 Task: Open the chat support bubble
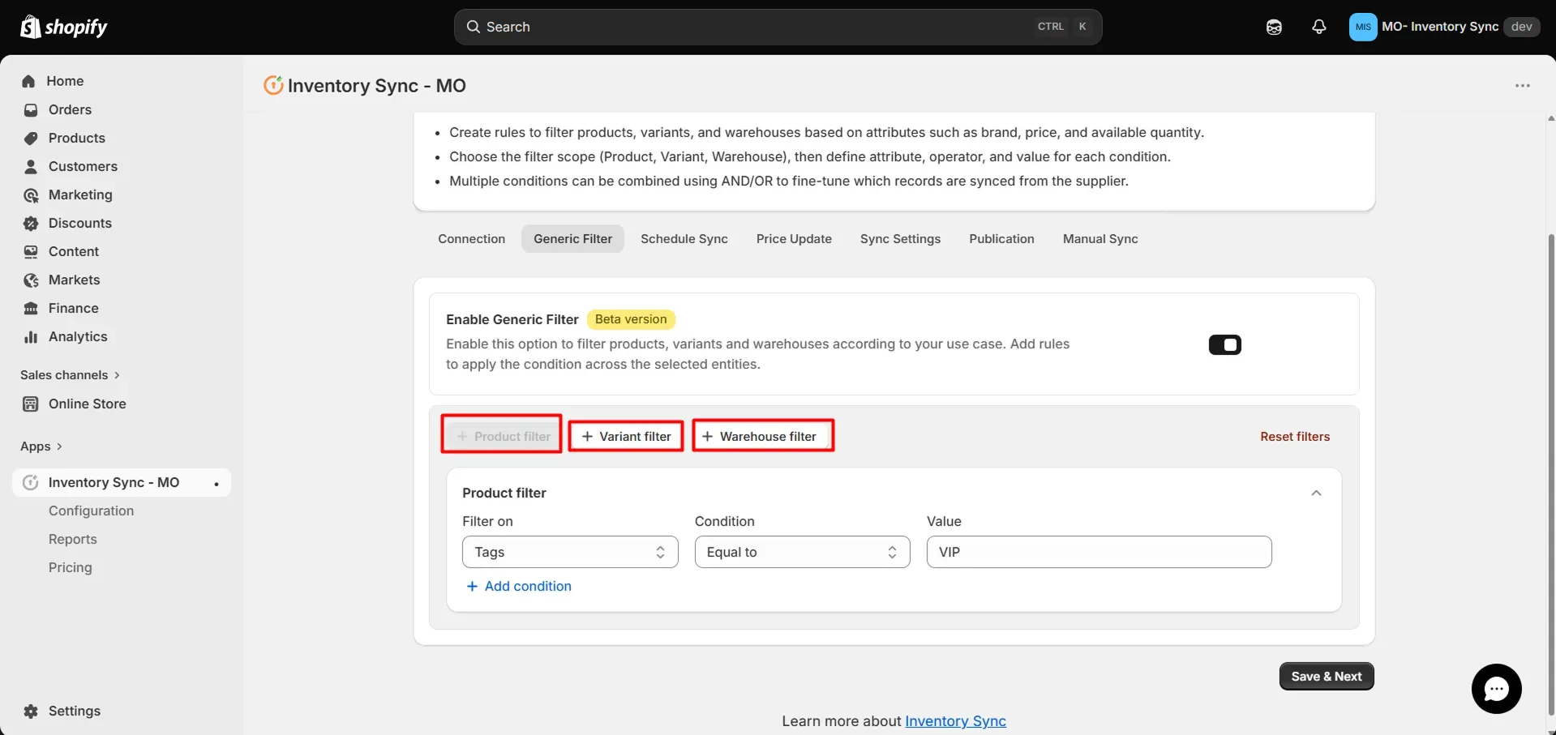coord(1496,689)
